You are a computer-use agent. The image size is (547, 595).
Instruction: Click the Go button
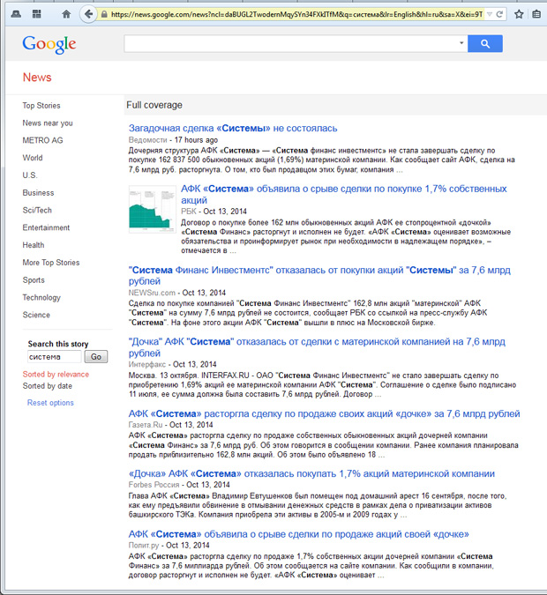pyautogui.click(x=95, y=357)
